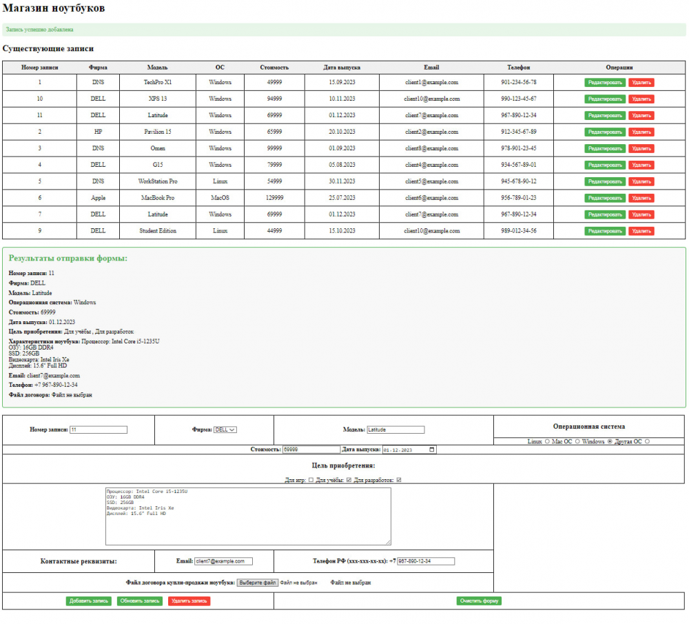Edit the HP Pavilion 15 record
This screenshot has height=624, width=689.
[x=605, y=132]
